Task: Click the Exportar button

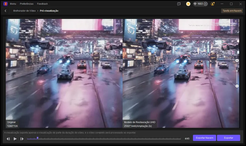Action: click(228, 138)
